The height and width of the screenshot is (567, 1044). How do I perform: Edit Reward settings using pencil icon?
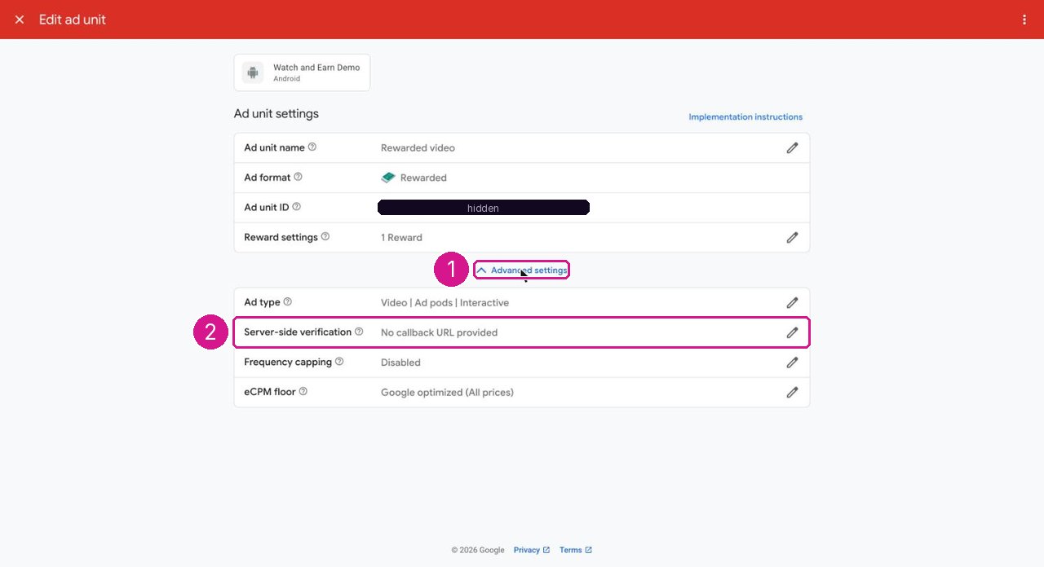pyautogui.click(x=792, y=238)
